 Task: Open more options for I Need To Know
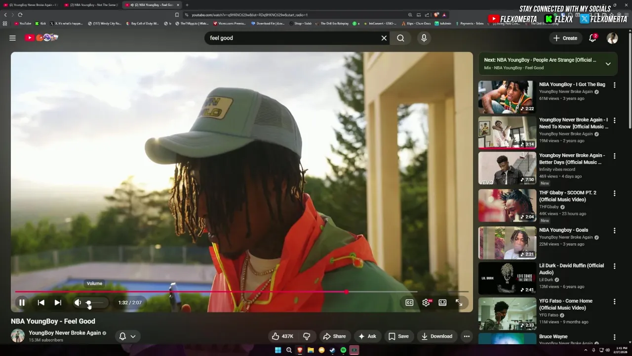tap(614, 121)
